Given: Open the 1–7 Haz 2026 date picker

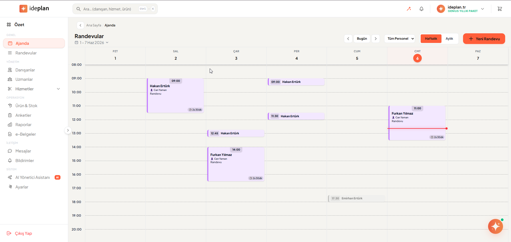Looking at the screenshot, I should (x=92, y=43).
